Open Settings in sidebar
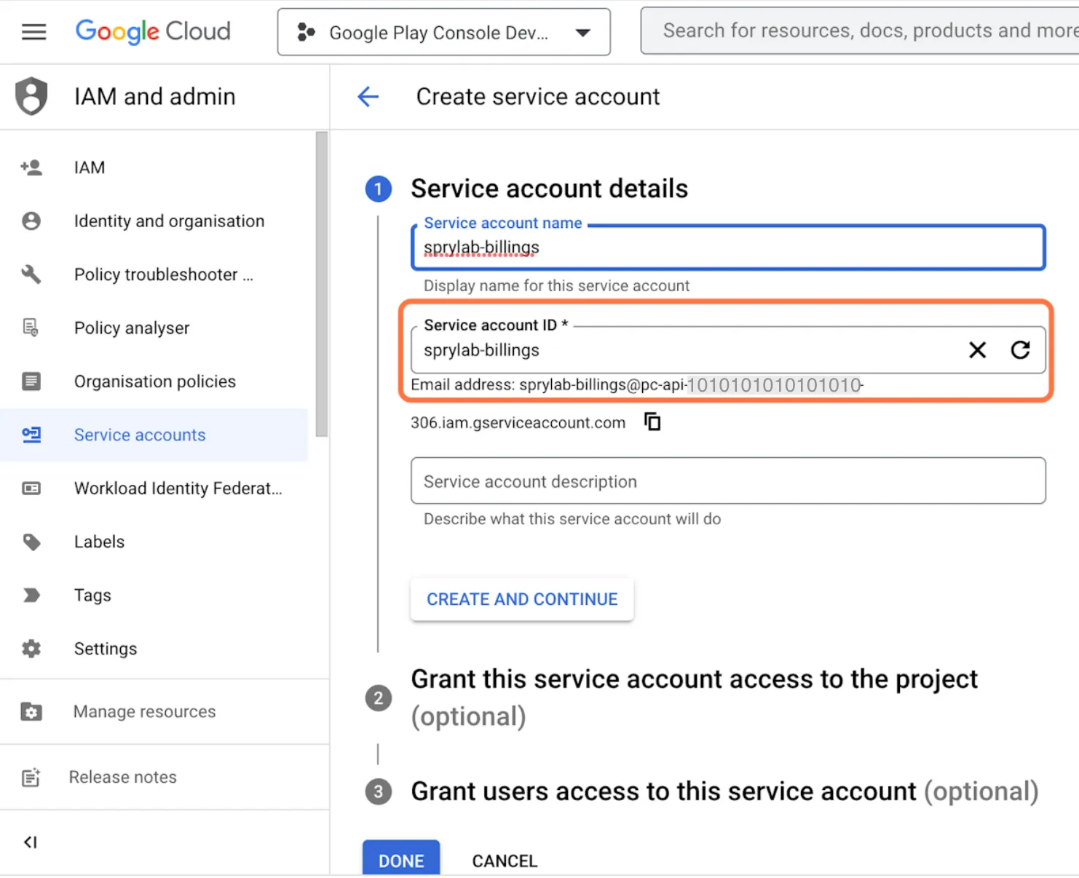The image size is (1079, 878). tap(106, 649)
